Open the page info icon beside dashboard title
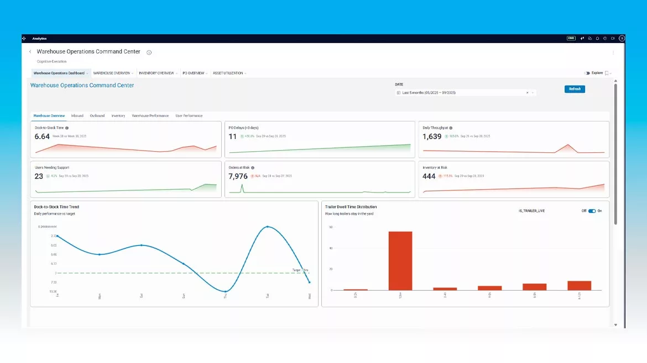The height and width of the screenshot is (363, 647). point(148,51)
